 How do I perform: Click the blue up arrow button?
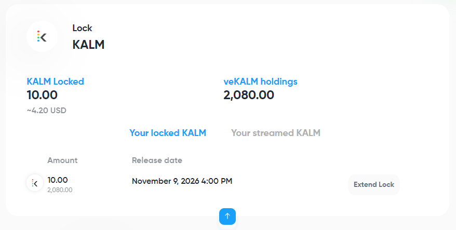point(227,216)
